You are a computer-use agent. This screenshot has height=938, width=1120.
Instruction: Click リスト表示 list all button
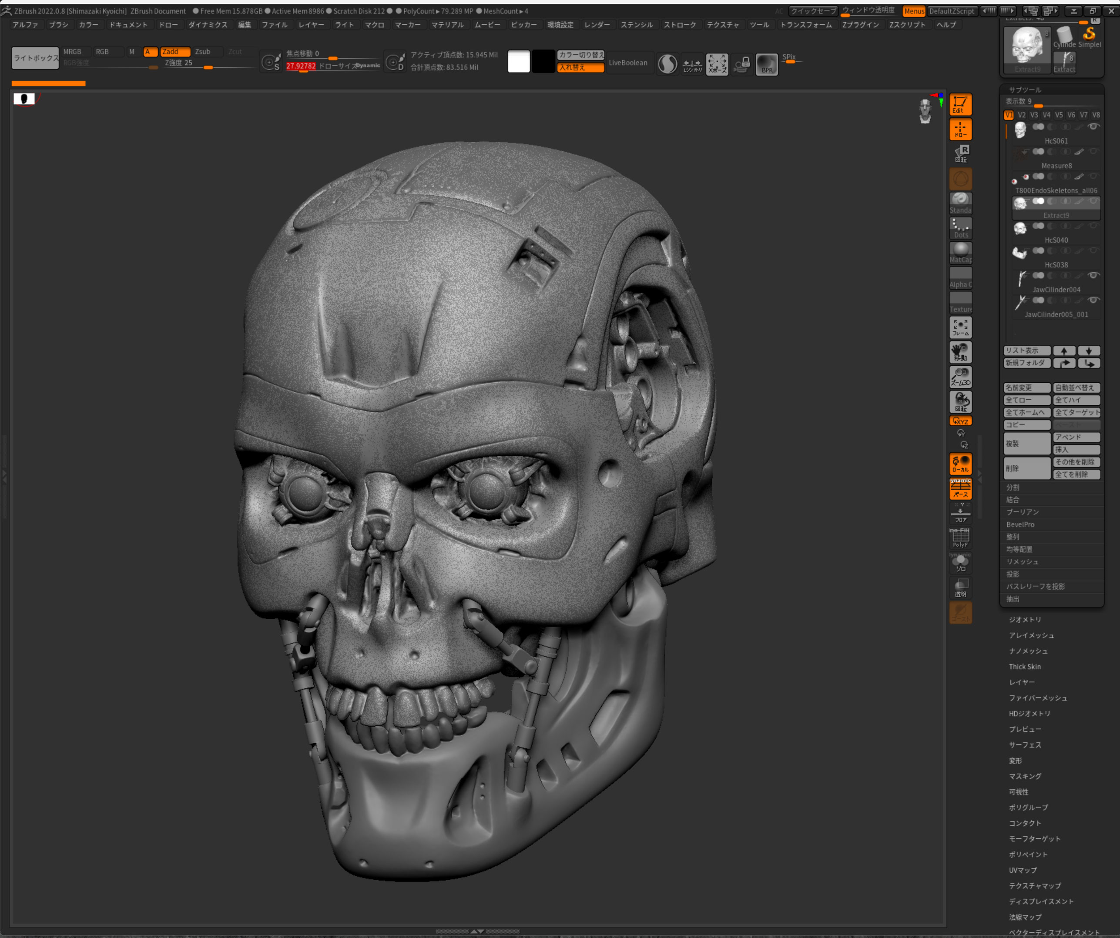[1027, 350]
